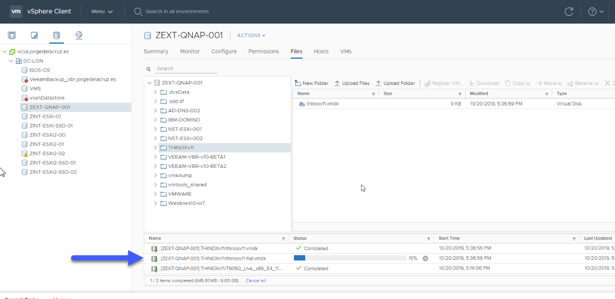Click New Folder button
The image size is (615, 299).
(x=311, y=83)
